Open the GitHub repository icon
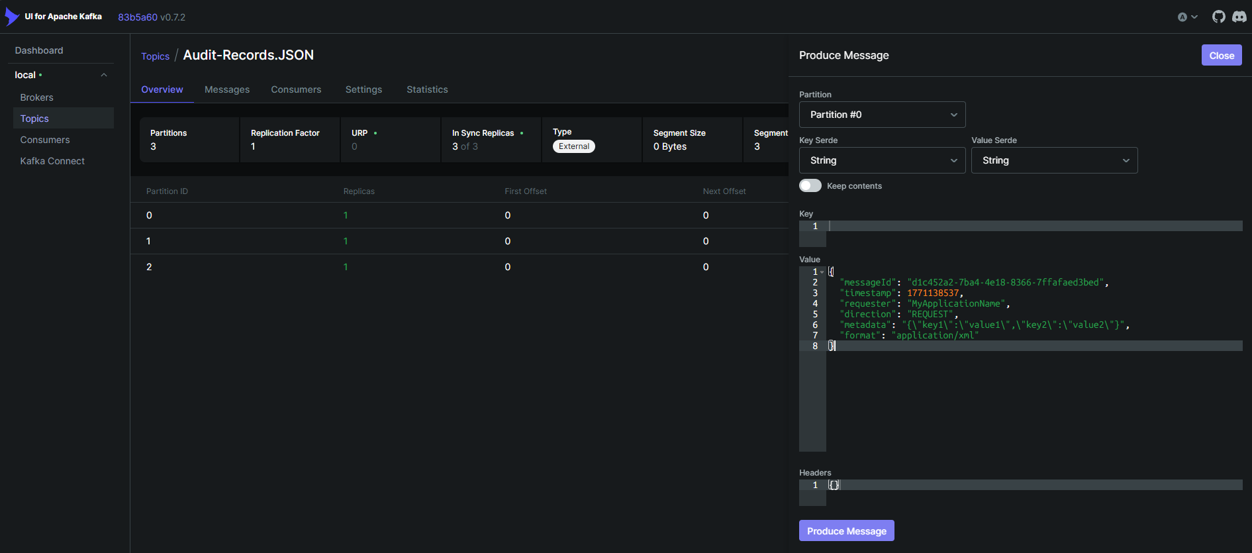The image size is (1252, 553). pos(1218,17)
